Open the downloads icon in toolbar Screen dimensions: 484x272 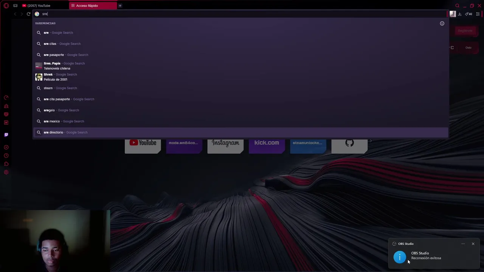(459, 14)
